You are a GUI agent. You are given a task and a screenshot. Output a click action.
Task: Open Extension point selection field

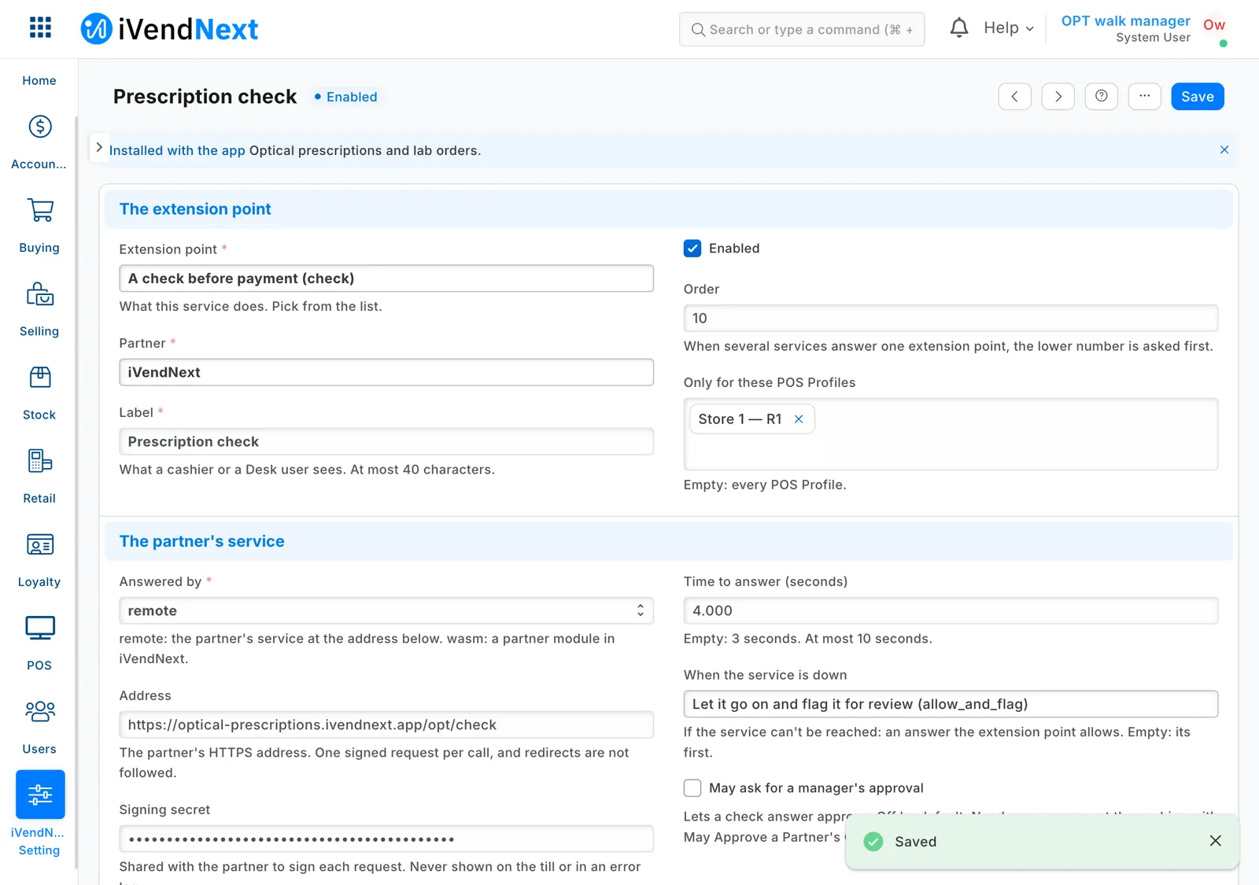[386, 278]
